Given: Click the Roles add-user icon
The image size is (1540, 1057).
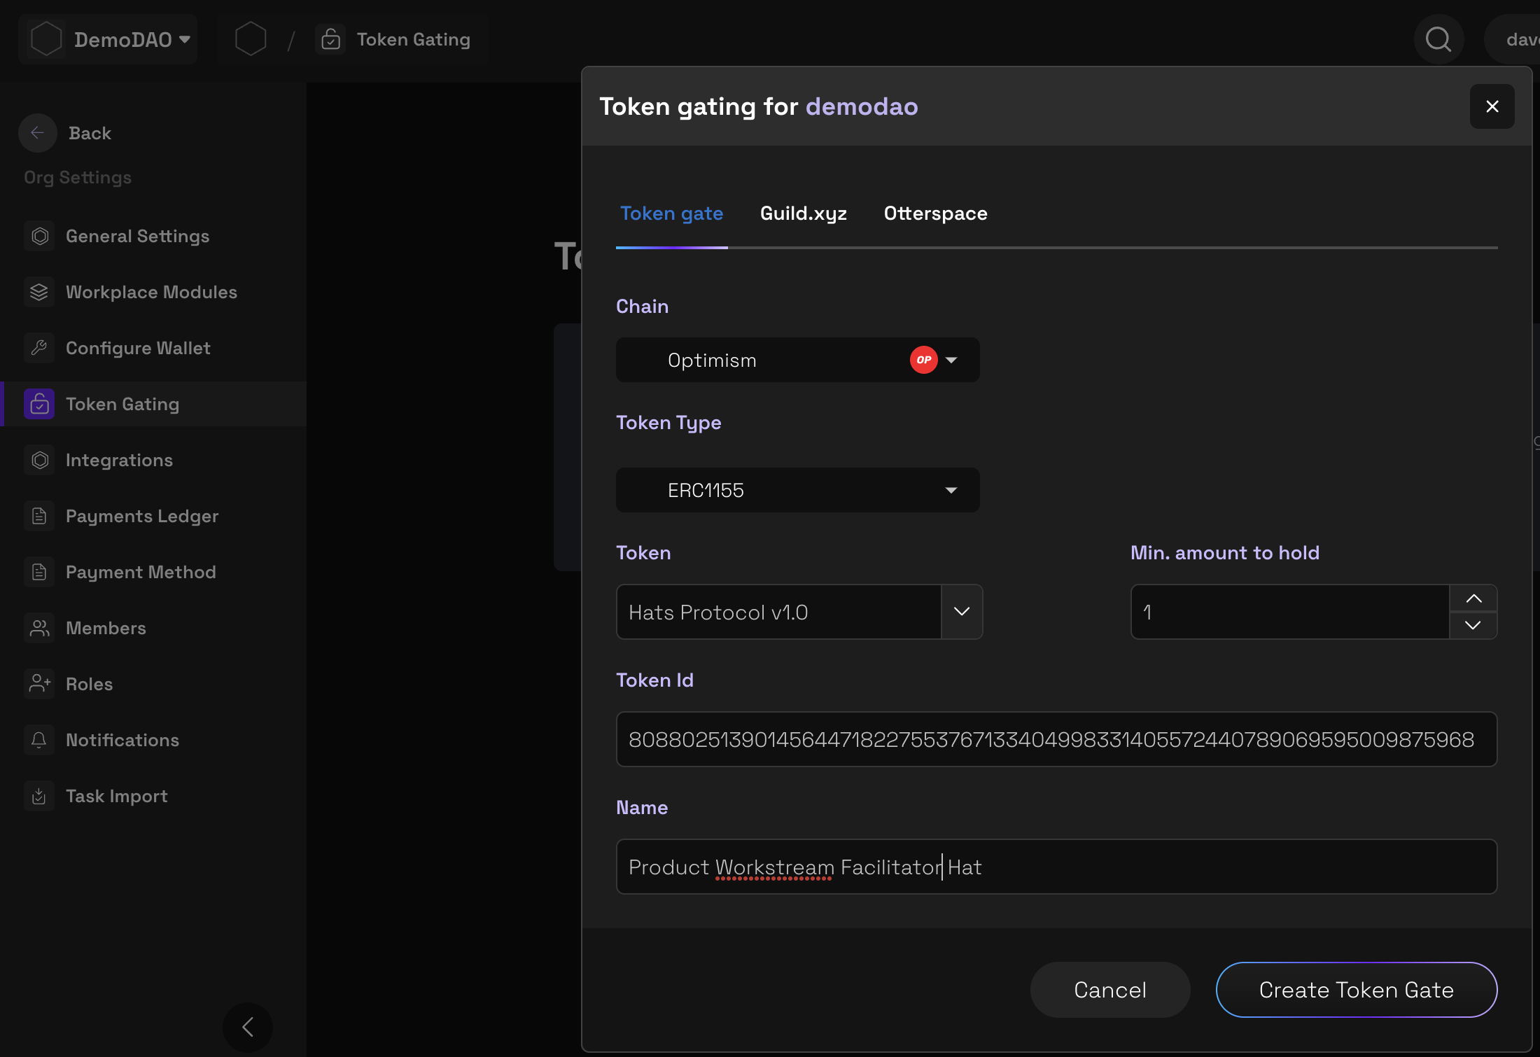Looking at the screenshot, I should 39,684.
